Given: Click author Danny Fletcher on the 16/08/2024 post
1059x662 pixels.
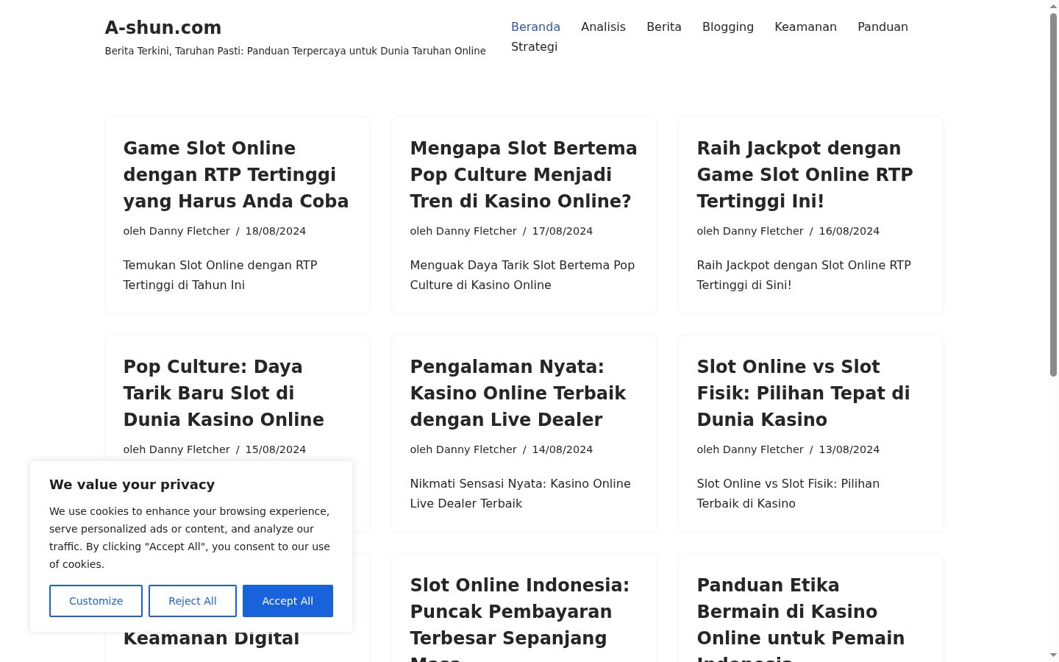Looking at the screenshot, I should pyautogui.click(x=763, y=231).
